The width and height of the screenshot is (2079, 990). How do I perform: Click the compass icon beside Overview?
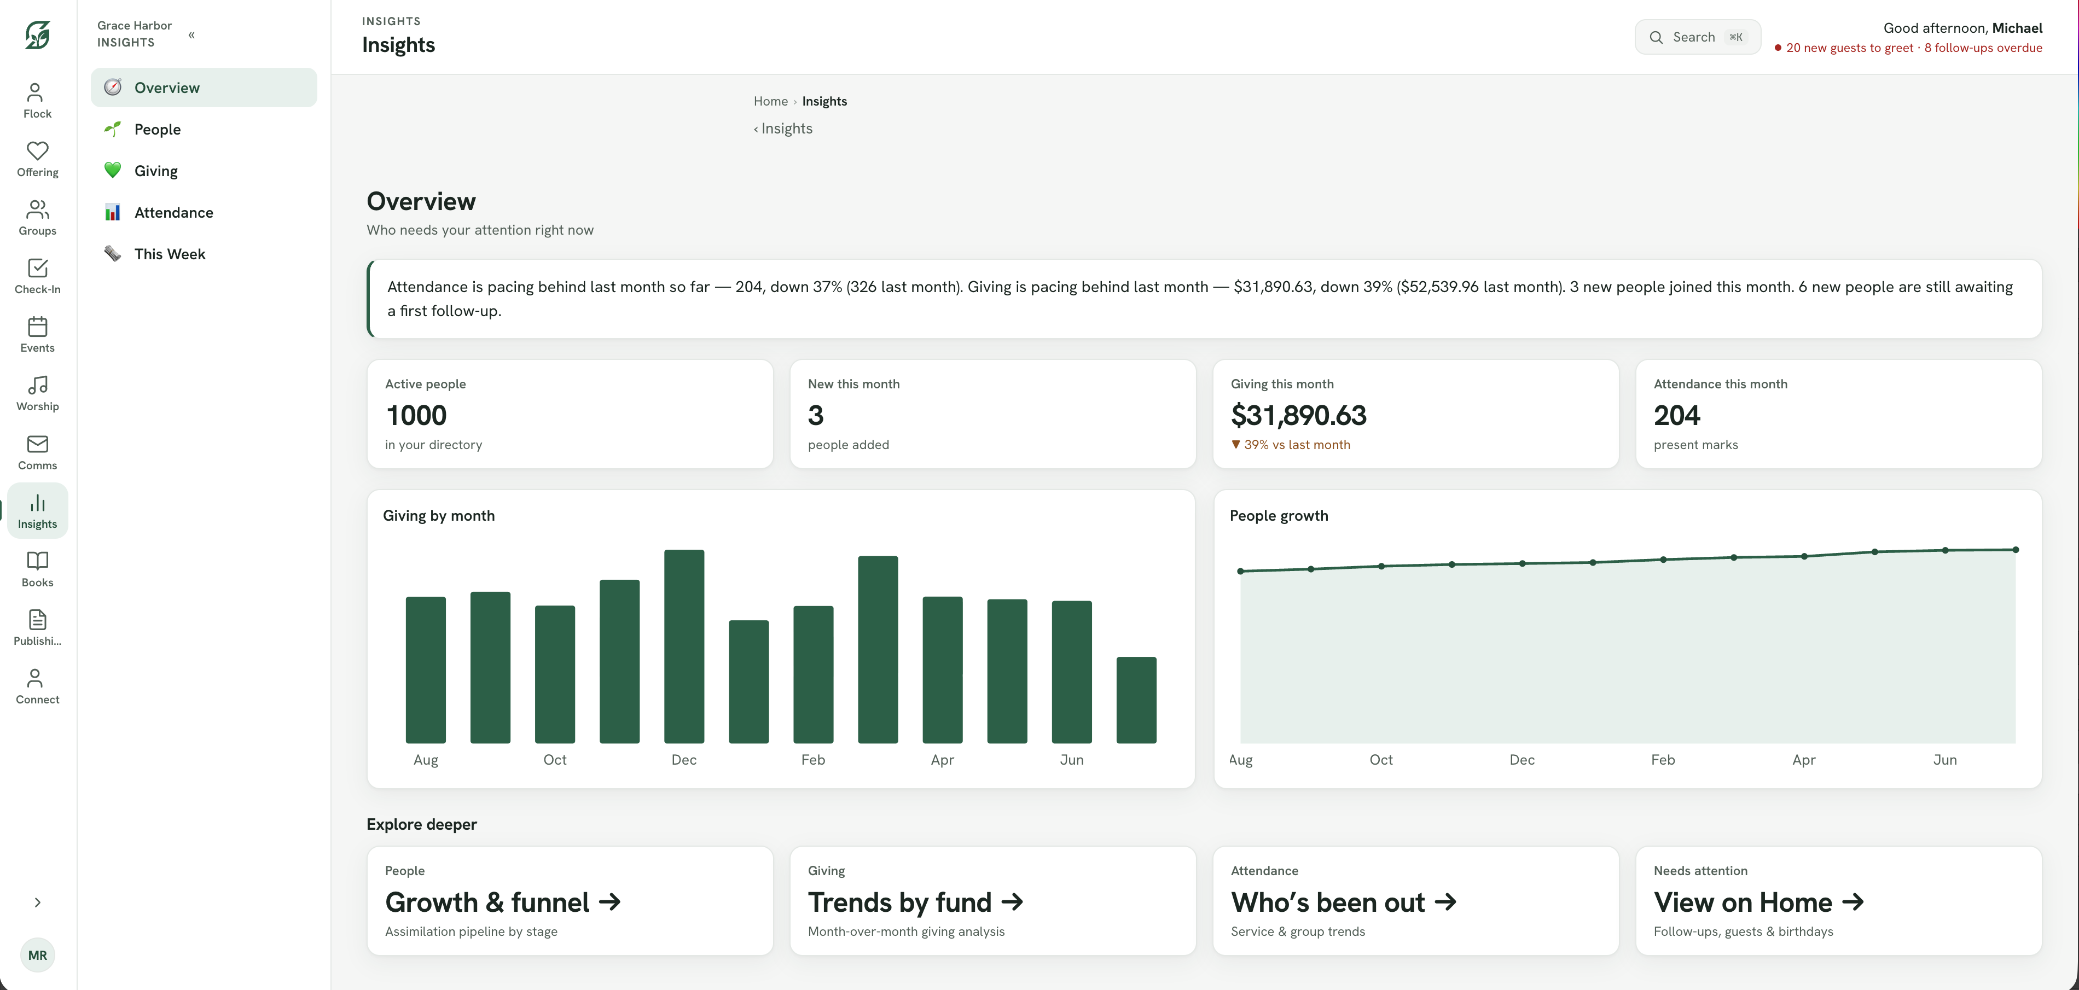click(x=113, y=87)
